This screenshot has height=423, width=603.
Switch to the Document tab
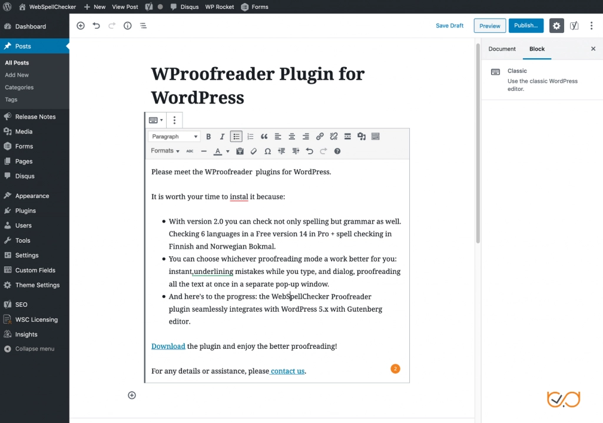coord(502,49)
